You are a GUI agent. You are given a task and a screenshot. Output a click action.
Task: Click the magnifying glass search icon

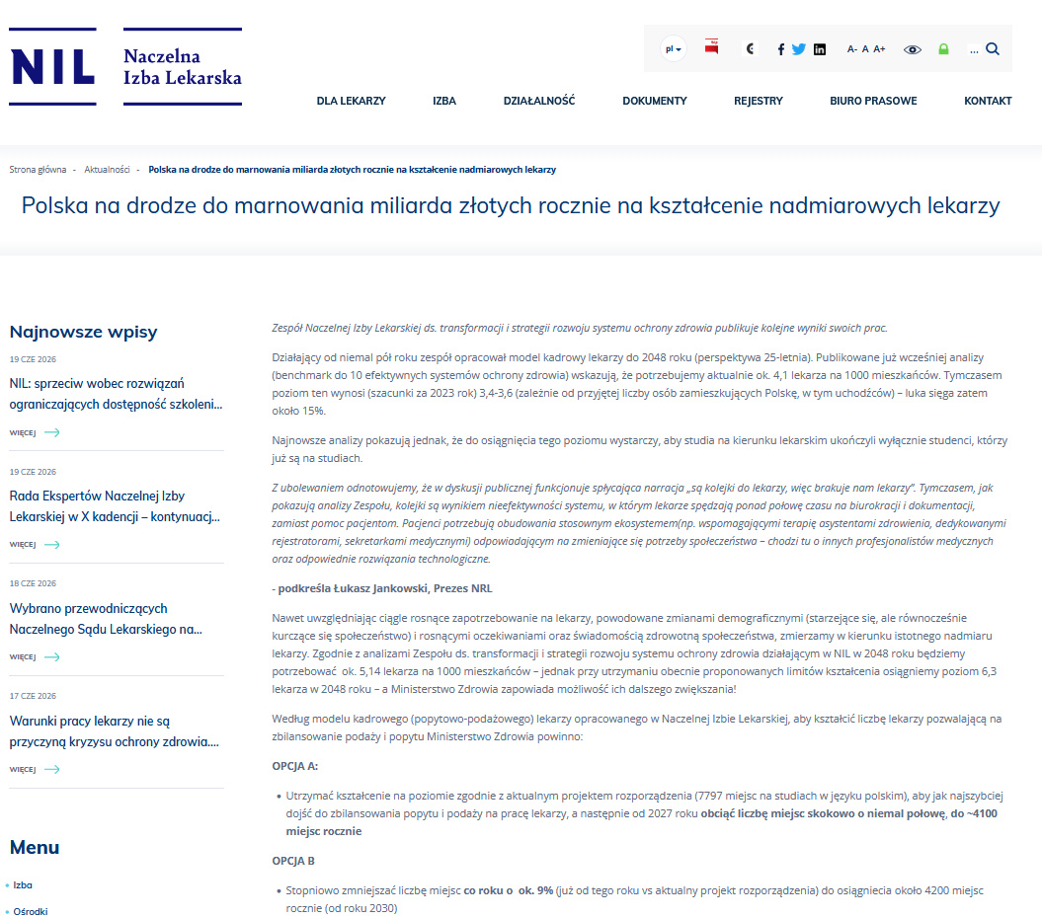pyautogui.click(x=993, y=49)
